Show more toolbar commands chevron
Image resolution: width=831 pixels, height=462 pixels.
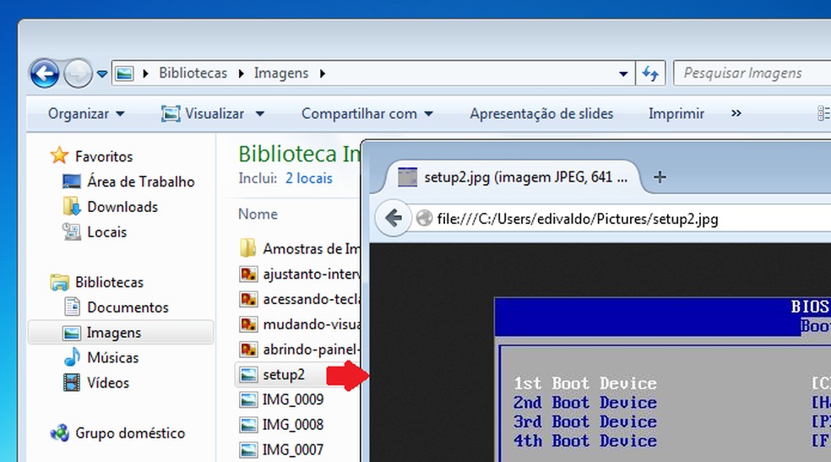click(x=736, y=113)
